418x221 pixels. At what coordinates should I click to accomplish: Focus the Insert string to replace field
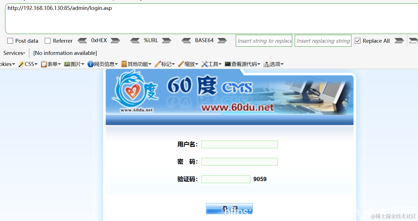(264, 41)
